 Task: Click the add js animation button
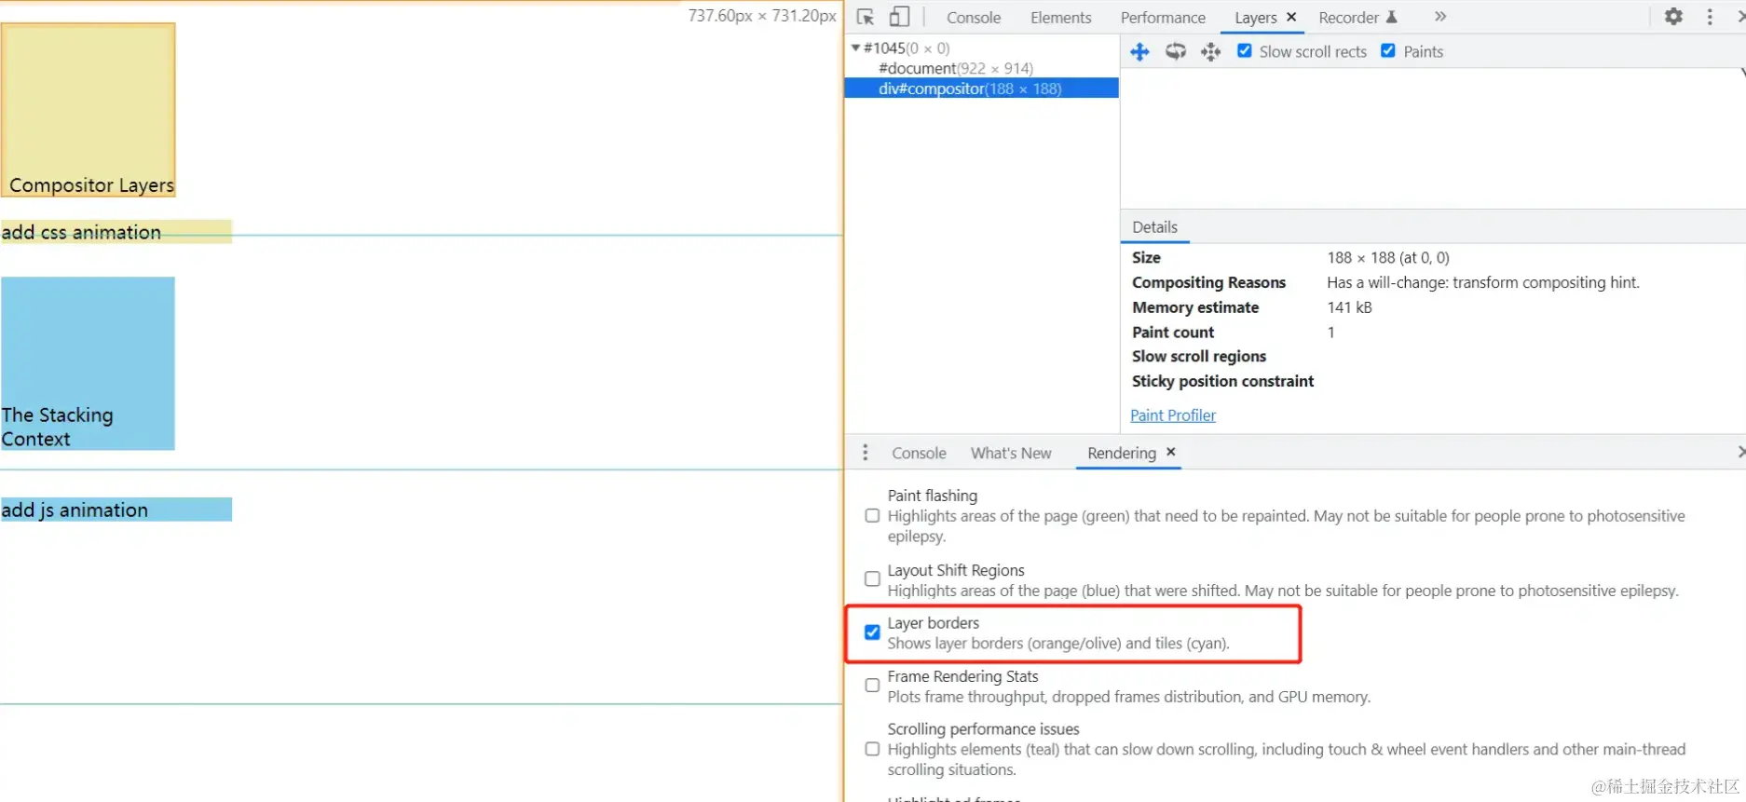tap(116, 510)
